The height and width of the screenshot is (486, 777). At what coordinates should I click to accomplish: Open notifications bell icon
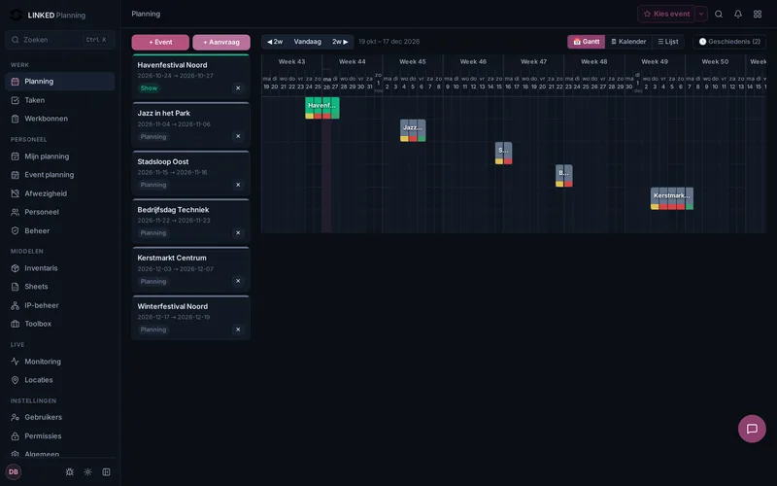click(x=738, y=14)
